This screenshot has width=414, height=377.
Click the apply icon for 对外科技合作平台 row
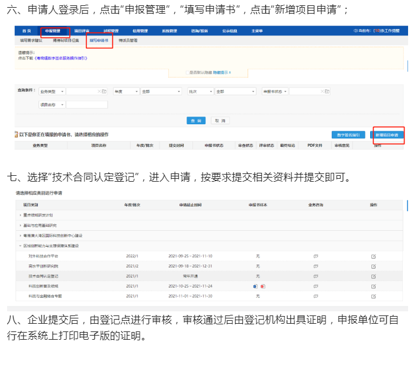pos(373,256)
